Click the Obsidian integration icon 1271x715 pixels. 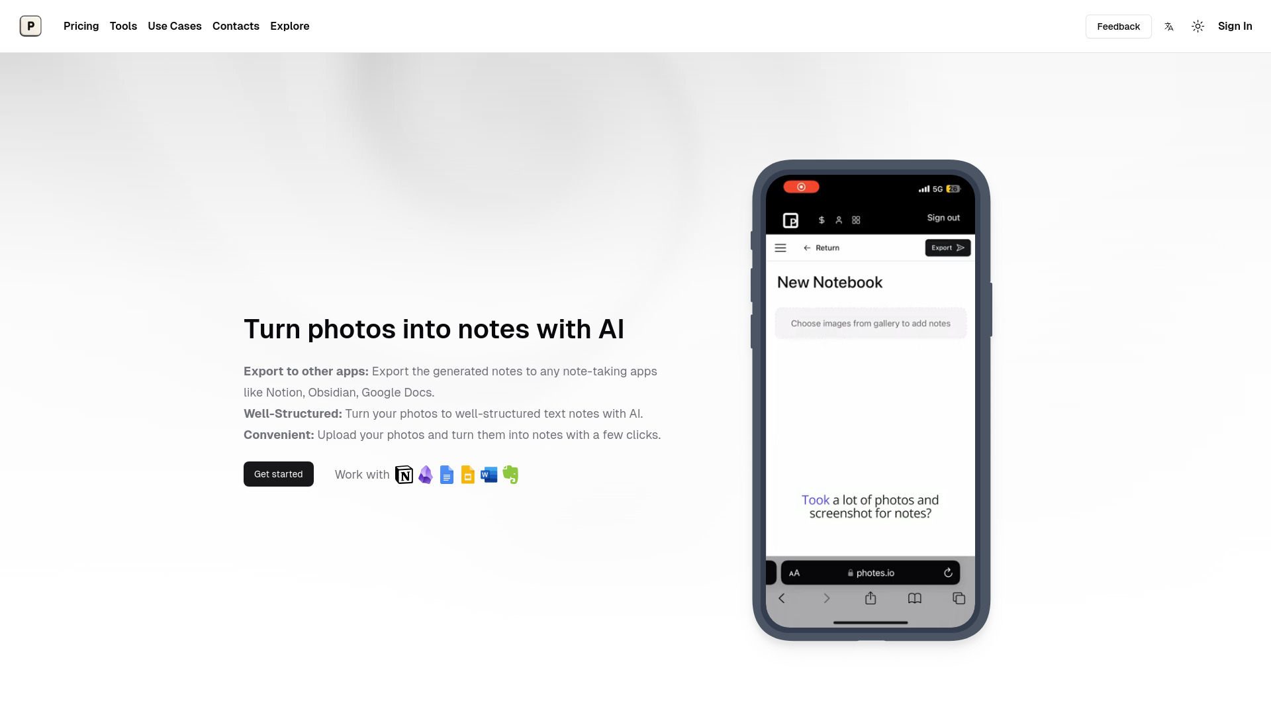click(x=425, y=474)
